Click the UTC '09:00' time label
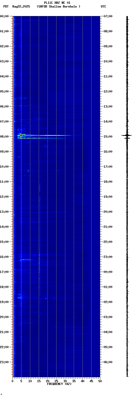 pos(108,46)
